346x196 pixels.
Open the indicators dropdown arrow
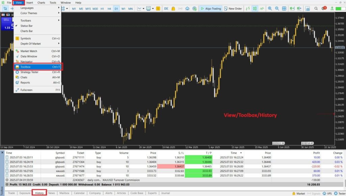(143, 8)
